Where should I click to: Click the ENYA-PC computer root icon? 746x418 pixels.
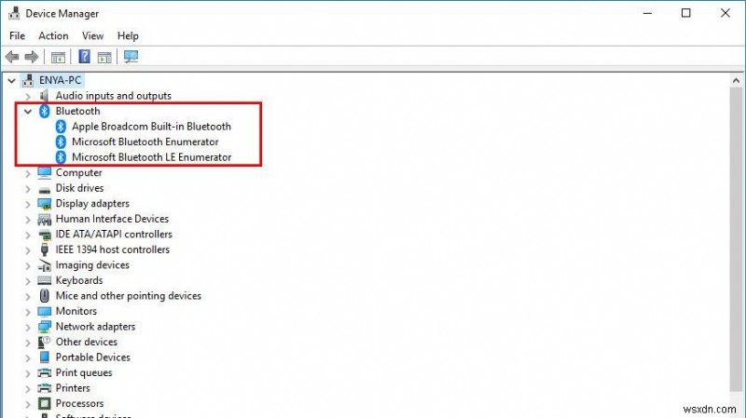(x=29, y=80)
